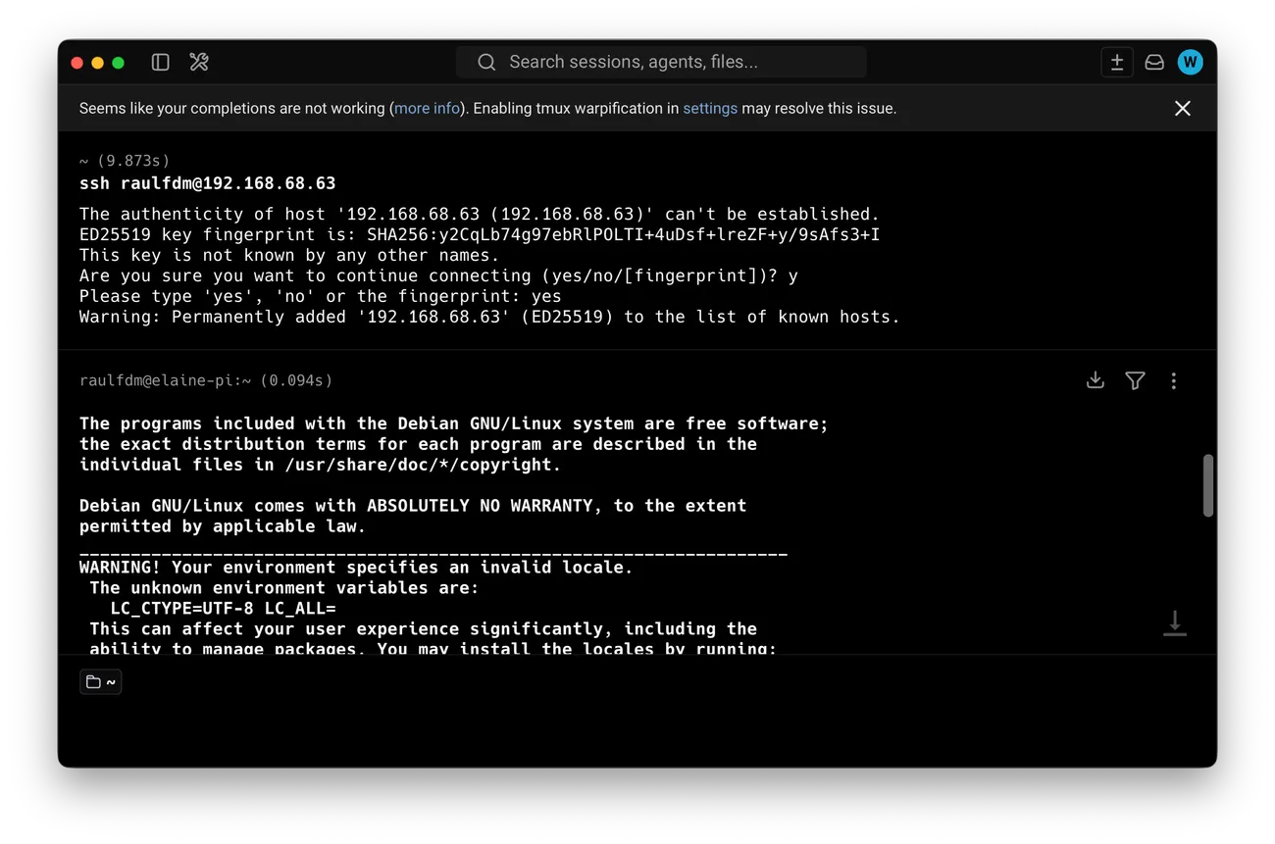Click 'The authenticity of host' line
Screen dimensions: 1275x844
[x=480, y=215]
